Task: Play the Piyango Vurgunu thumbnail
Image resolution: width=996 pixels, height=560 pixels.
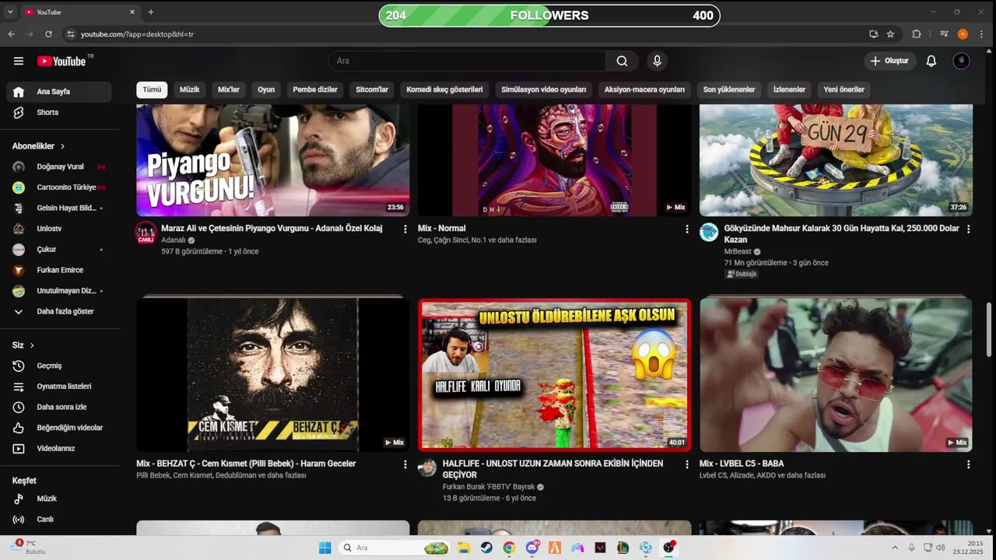Action: pyautogui.click(x=273, y=159)
